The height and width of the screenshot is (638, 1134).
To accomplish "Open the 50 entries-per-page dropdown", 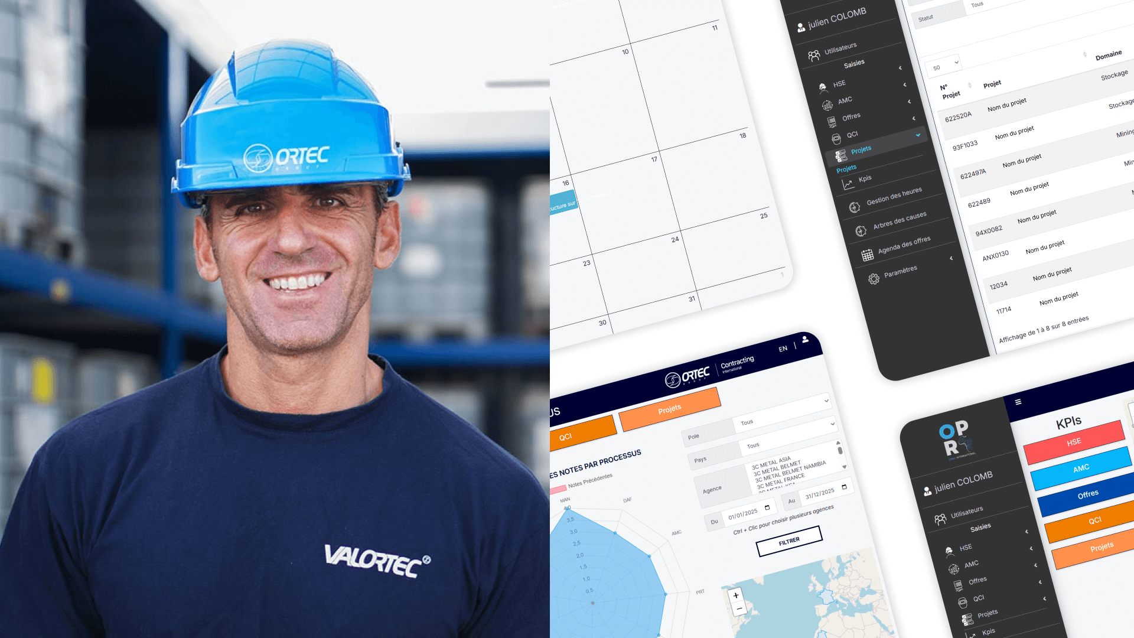I will tap(944, 65).
